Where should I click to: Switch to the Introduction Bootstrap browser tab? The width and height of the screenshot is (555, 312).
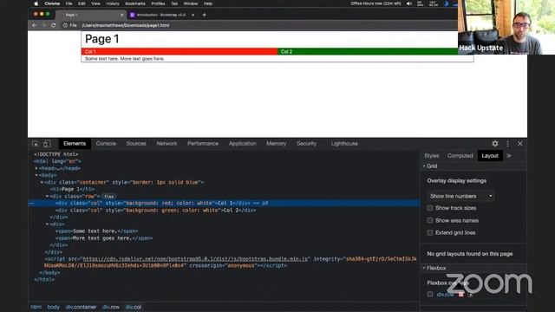(x=161, y=15)
